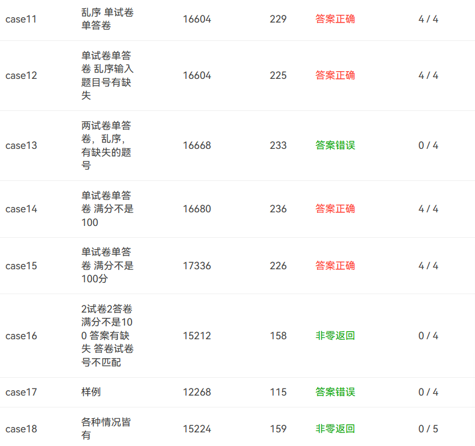Click the time value 226

coord(278,266)
